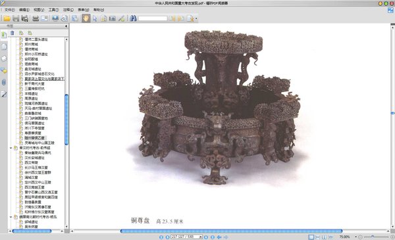The width and height of the screenshot is (395, 240).
Task: Open the 编辑(E) menu
Action: 24,10
